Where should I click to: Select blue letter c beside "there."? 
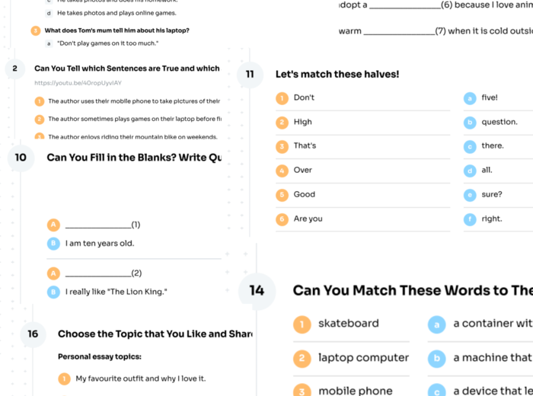(471, 146)
